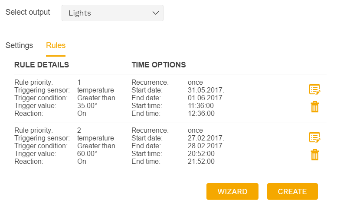Click Greater than in rule priority 1
The image size is (337, 204).
(96, 98)
